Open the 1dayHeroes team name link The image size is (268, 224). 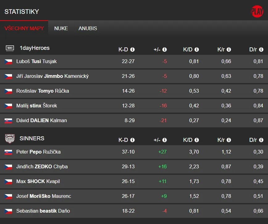[x=35, y=48]
